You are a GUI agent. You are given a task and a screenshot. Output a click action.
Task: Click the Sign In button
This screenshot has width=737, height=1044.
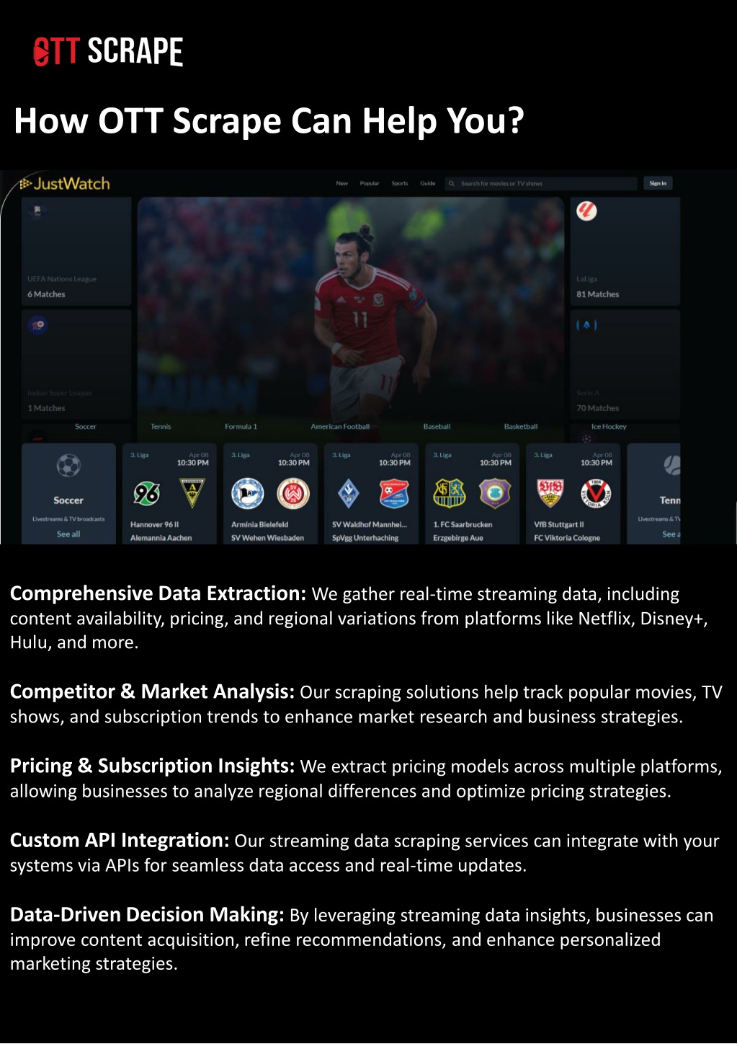(x=658, y=184)
